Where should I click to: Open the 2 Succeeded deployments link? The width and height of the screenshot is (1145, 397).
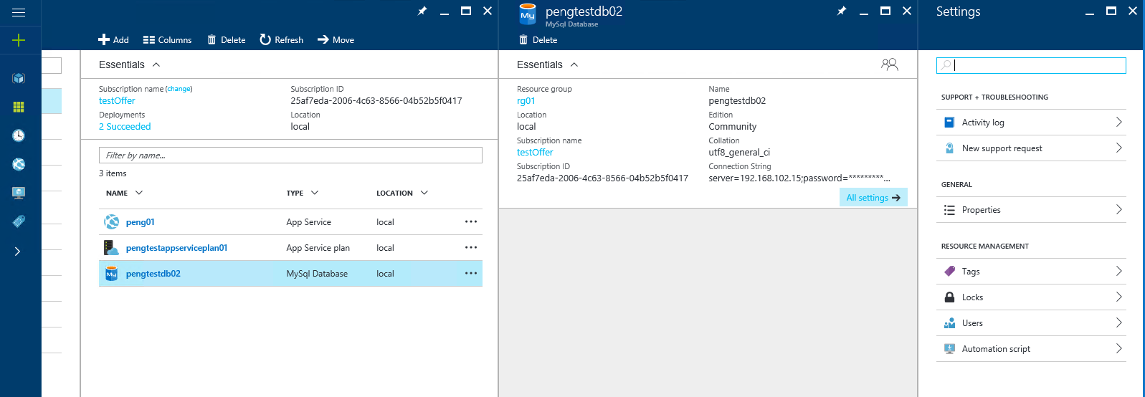(125, 127)
